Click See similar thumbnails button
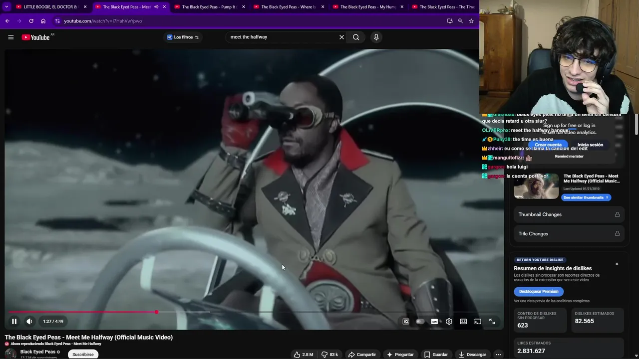This screenshot has width=639, height=359. point(586,197)
